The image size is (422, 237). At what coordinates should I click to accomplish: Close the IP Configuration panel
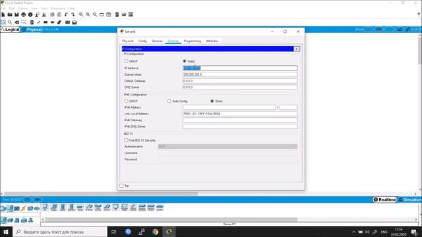pos(297,49)
